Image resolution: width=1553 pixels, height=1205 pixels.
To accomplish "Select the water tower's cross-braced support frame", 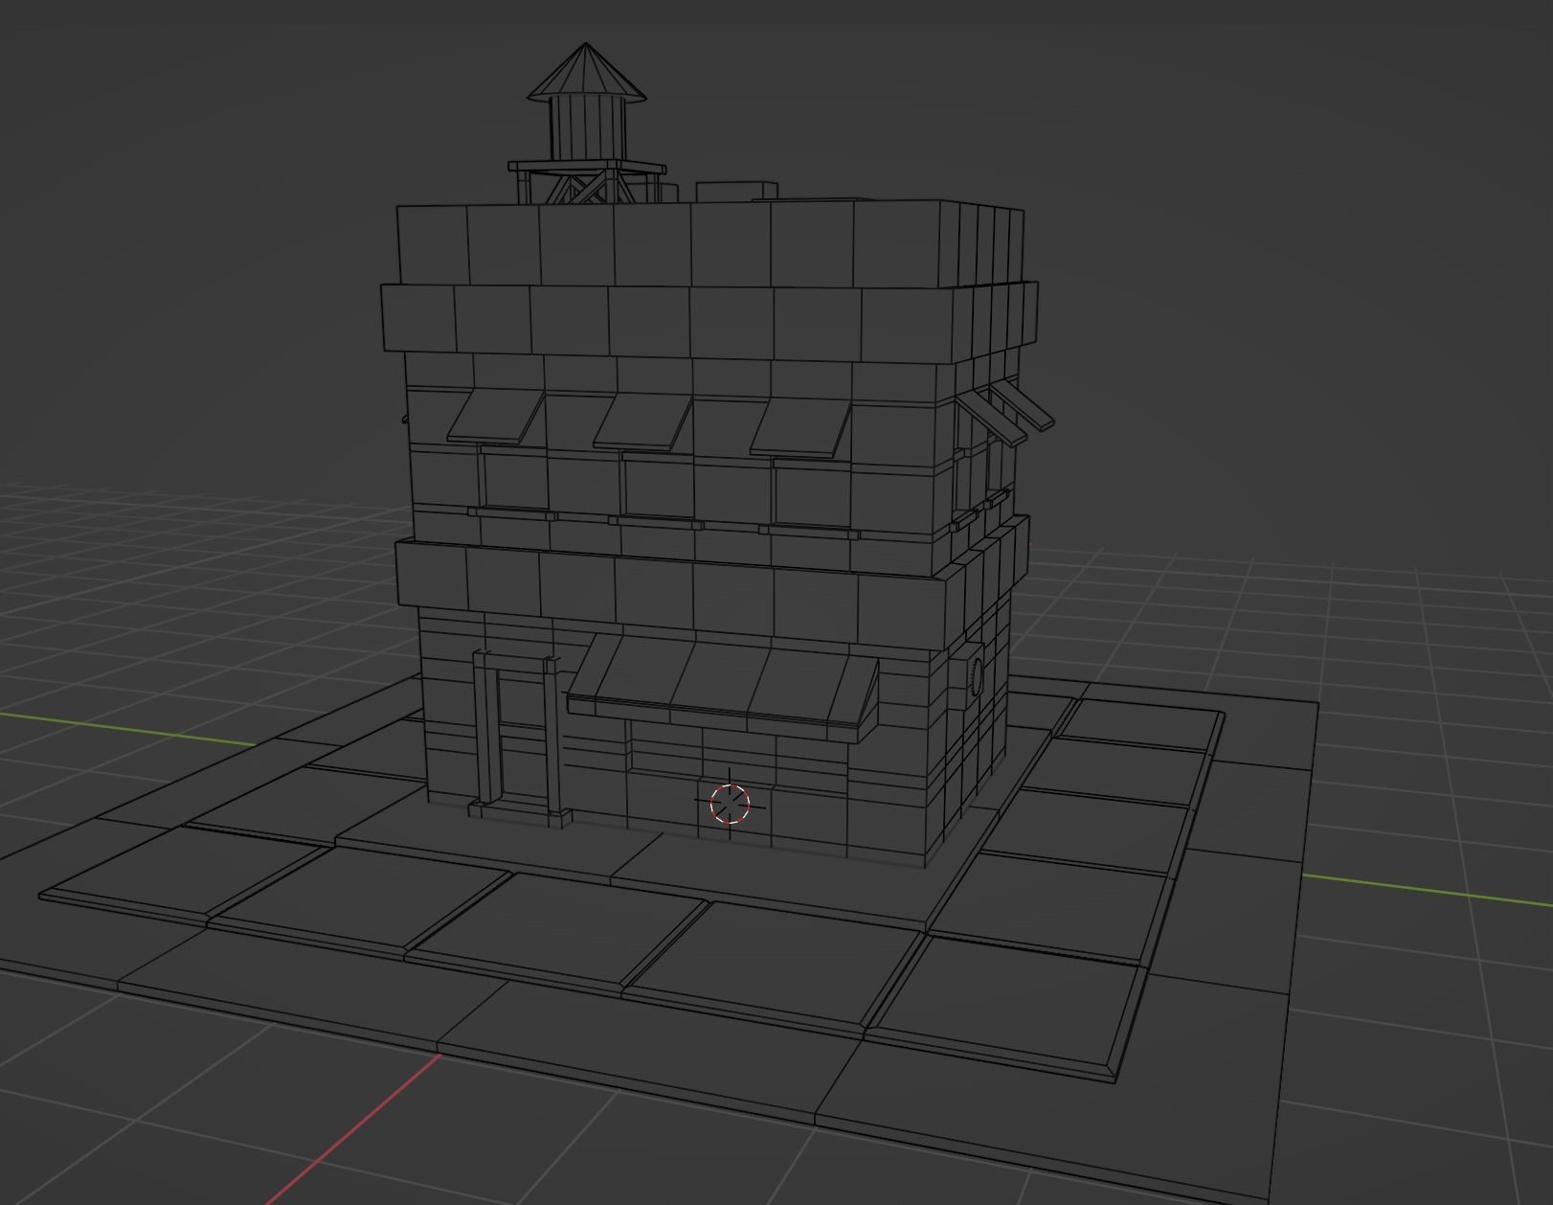I will 587,183.
